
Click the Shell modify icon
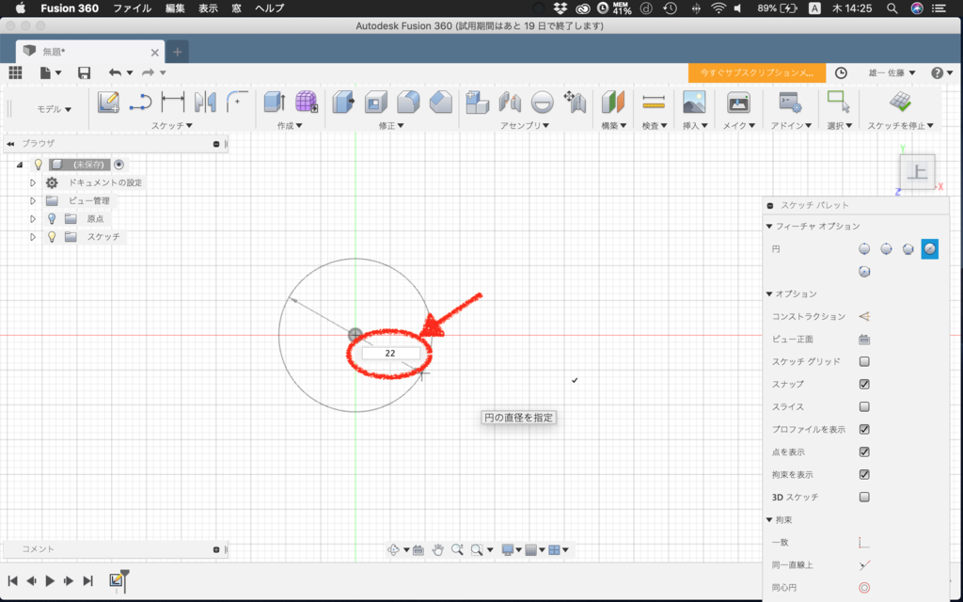[x=376, y=102]
